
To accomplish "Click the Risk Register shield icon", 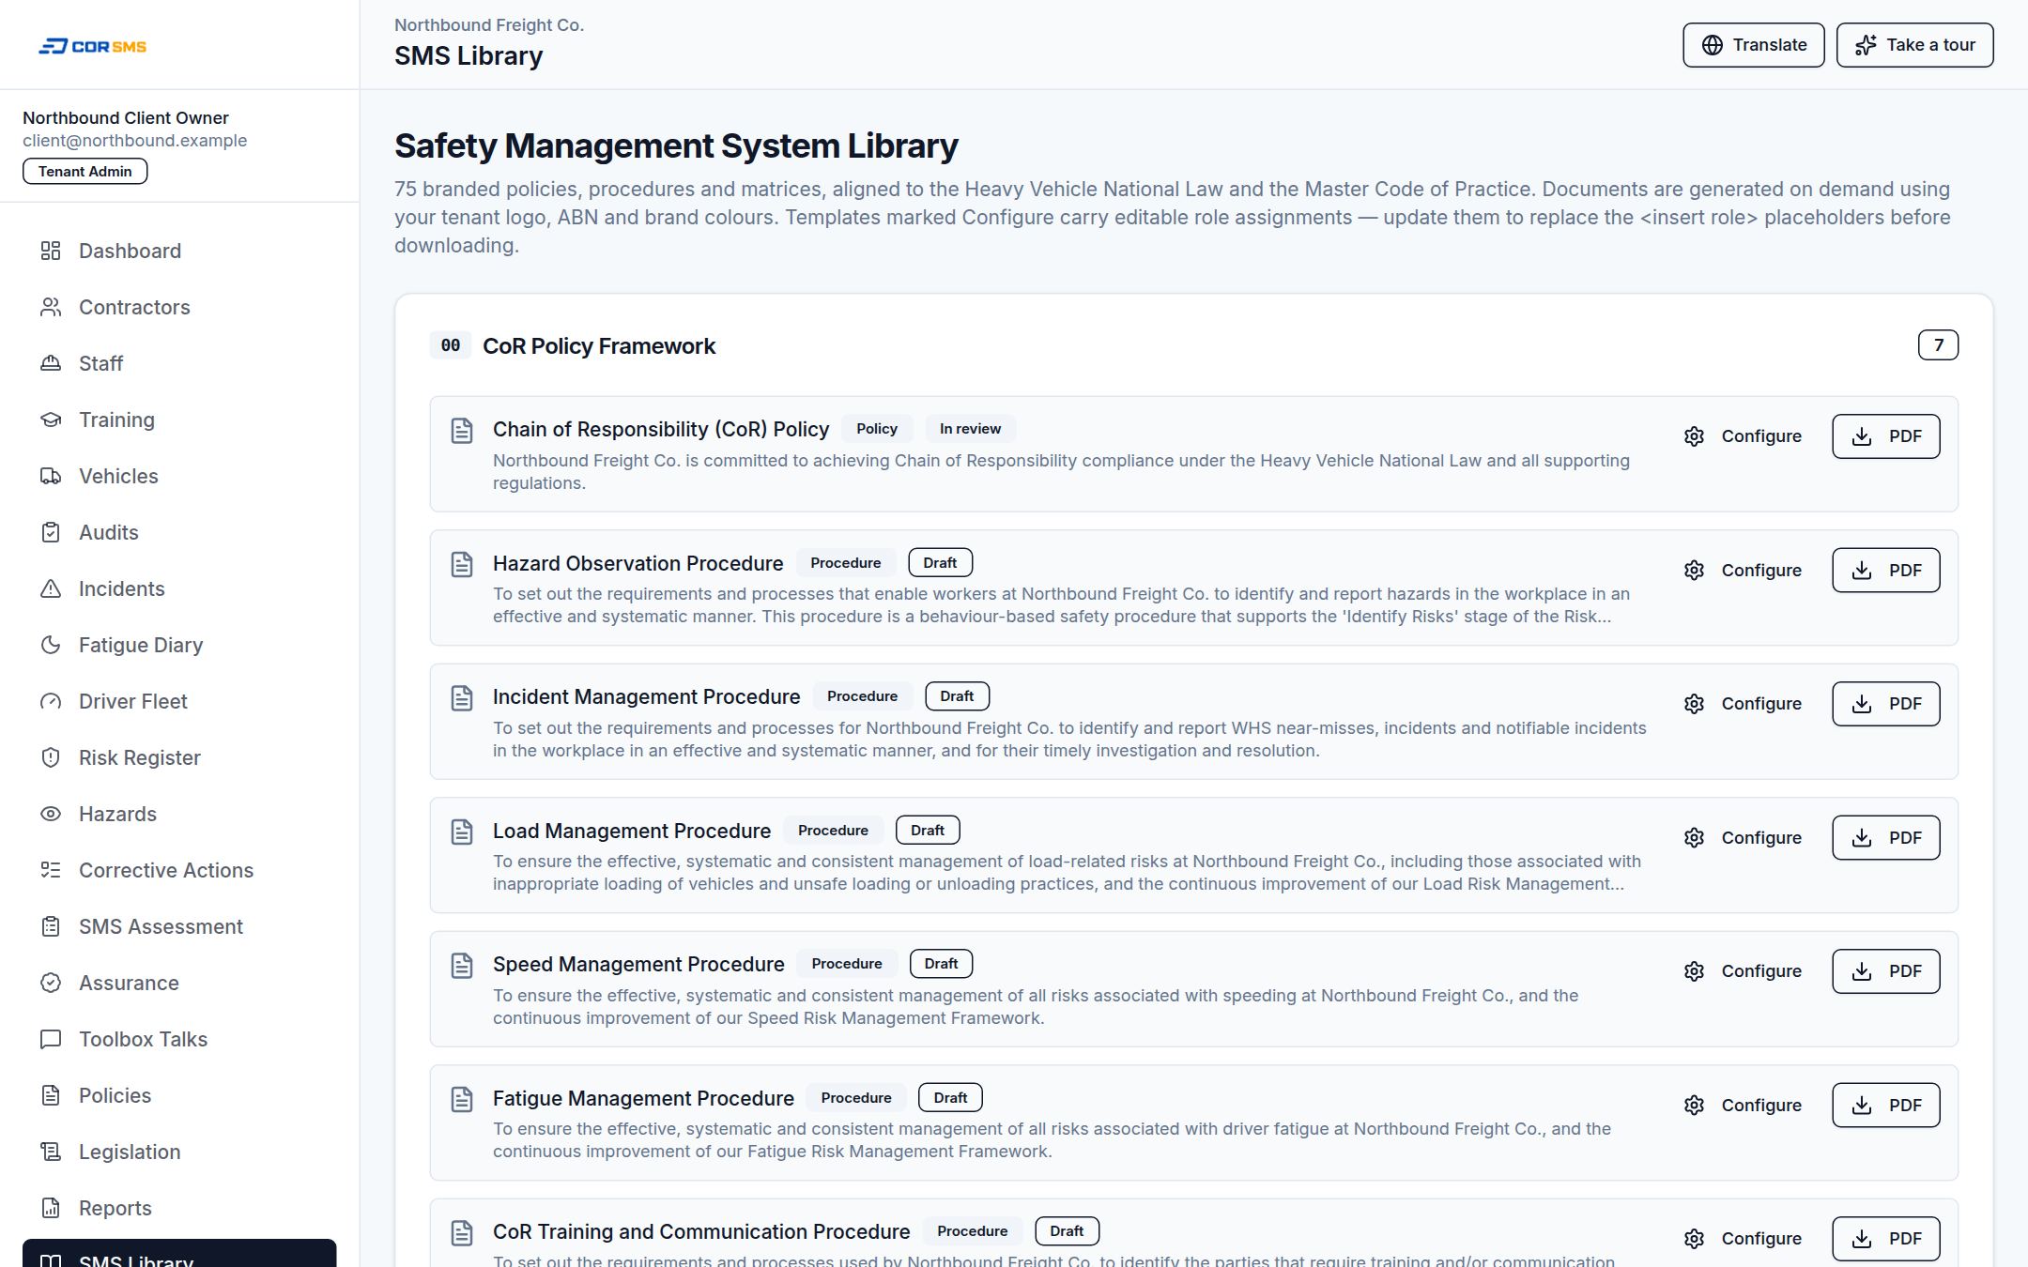I will 51,757.
